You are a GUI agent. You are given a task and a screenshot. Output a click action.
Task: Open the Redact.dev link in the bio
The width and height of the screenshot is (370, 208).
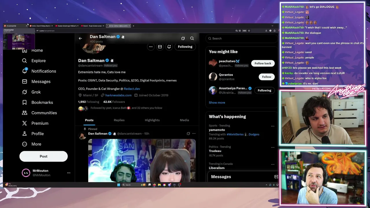(x=132, y=89)
